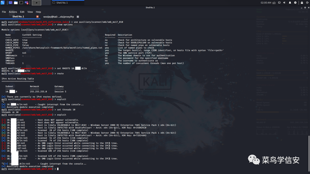Click 'Session 5' gateway entry
The width and height of the screenshot is (310, 174).
click(60, 92)
